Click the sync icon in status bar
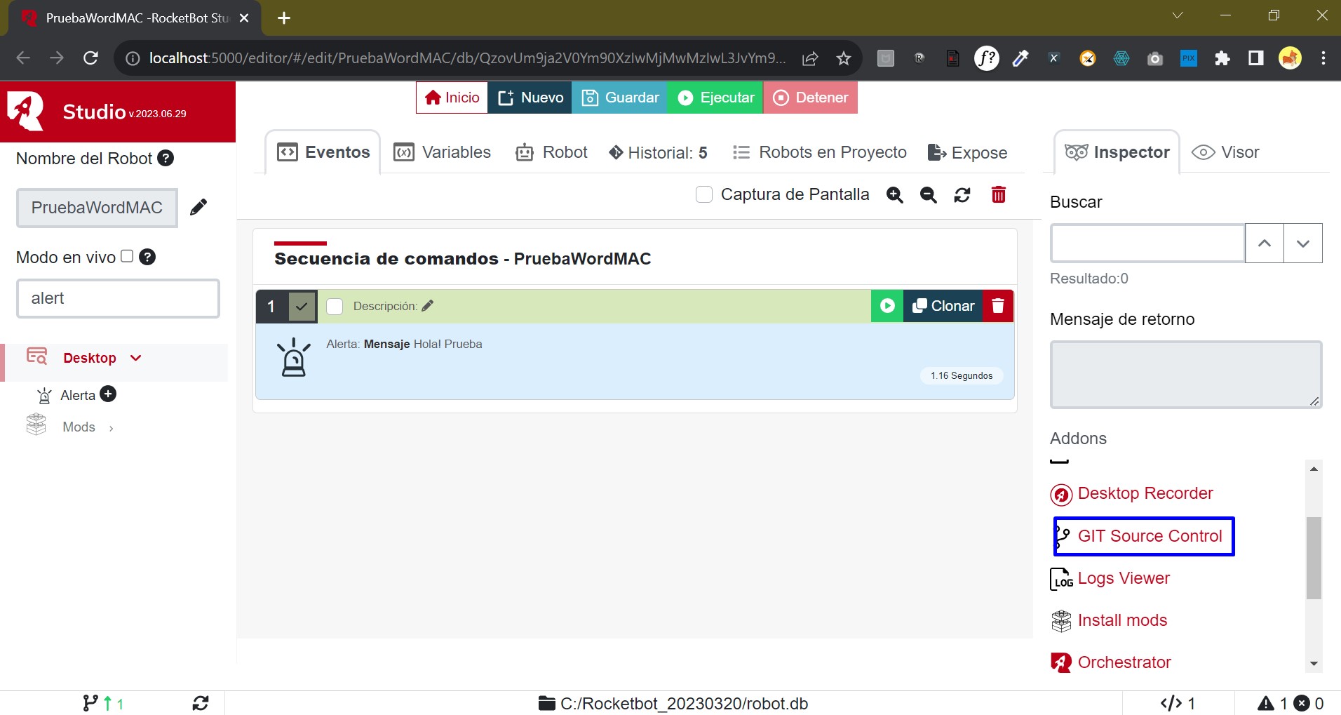This screenshot has width=1341, height=715. coord(201,703)
